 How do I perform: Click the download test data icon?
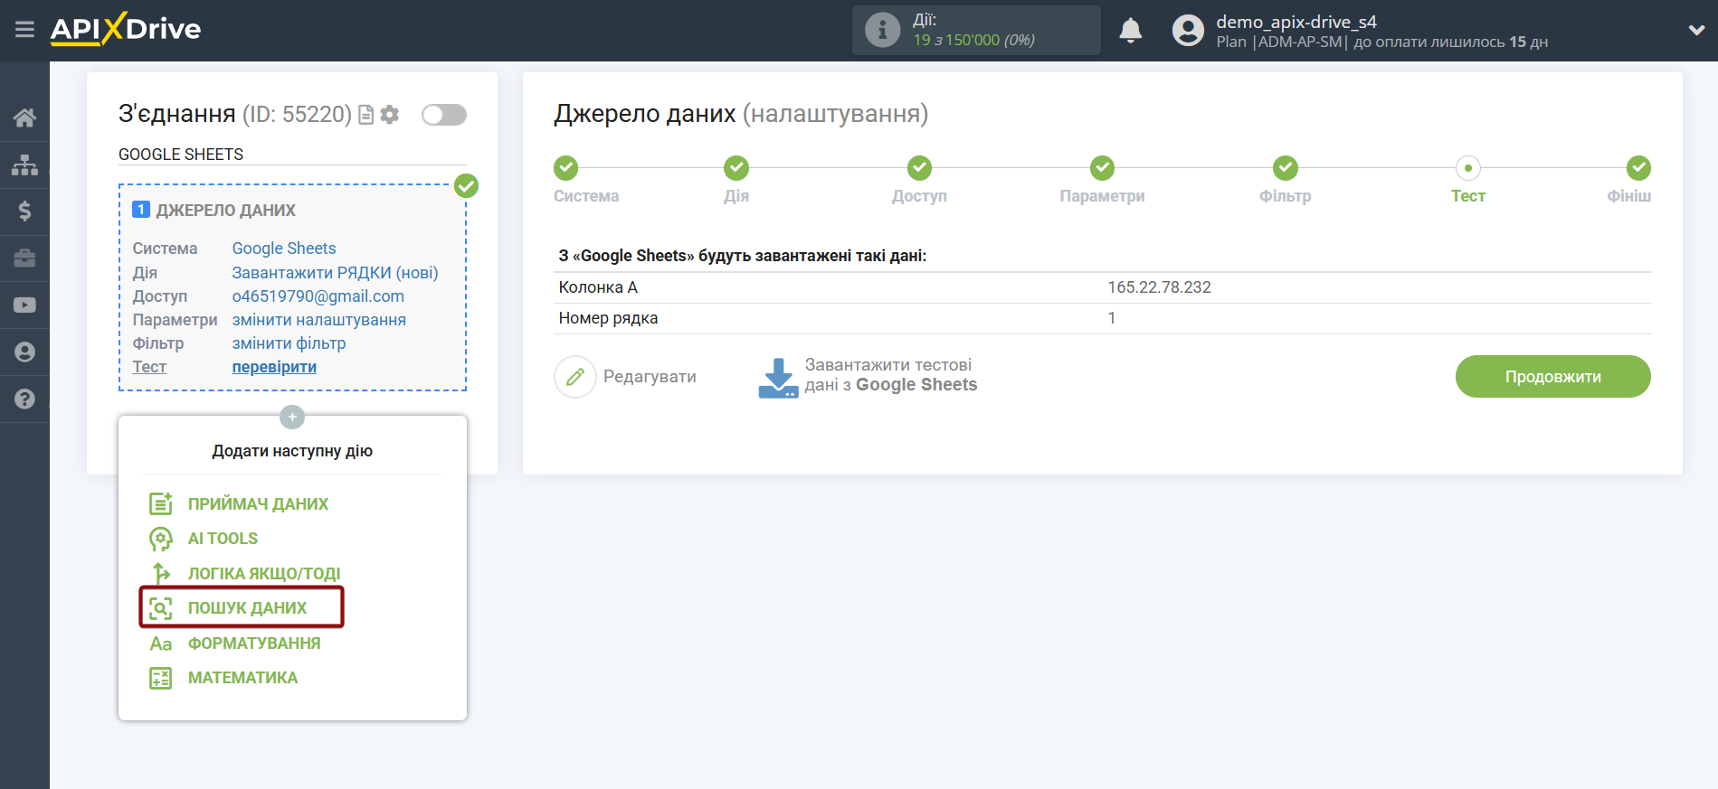778,378
